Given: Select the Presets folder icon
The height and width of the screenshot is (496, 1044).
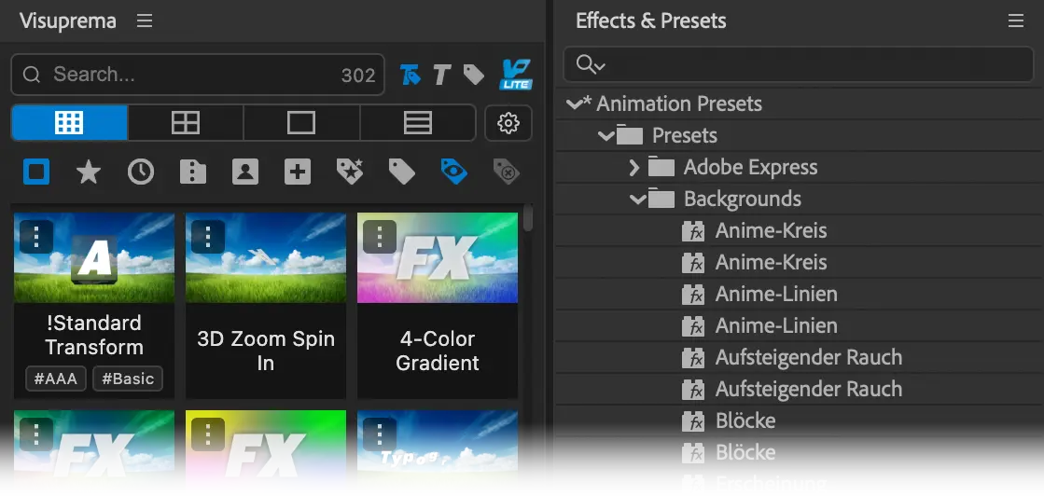Looking at the screenshot, I should [x=629, y=135].
